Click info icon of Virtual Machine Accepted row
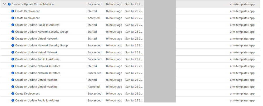The width and height of the screenshot is (263, 106). coord(13,87)
